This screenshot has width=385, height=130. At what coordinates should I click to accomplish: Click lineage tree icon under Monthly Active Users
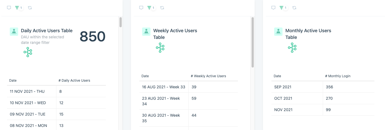pyautogui.click(x=292, y=48)
